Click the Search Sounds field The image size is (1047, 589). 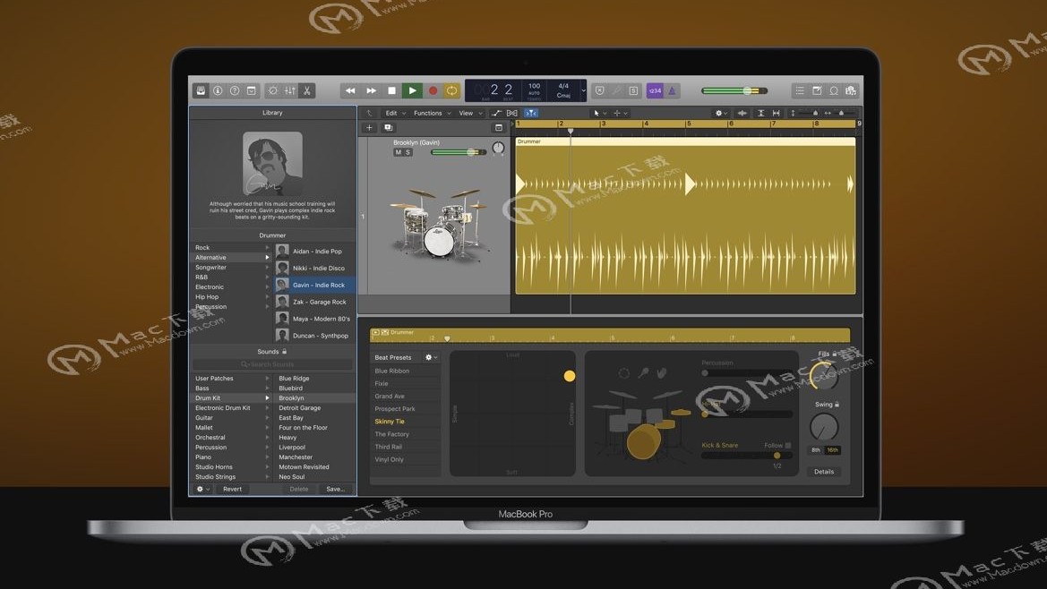point(272,364)
